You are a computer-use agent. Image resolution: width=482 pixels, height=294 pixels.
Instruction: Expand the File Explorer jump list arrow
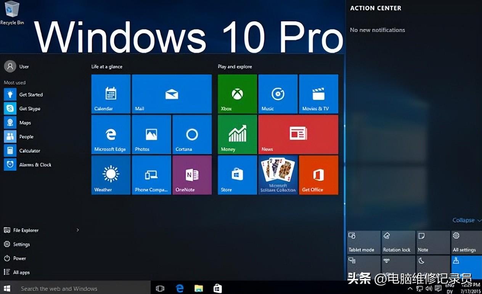pos(78,230)
